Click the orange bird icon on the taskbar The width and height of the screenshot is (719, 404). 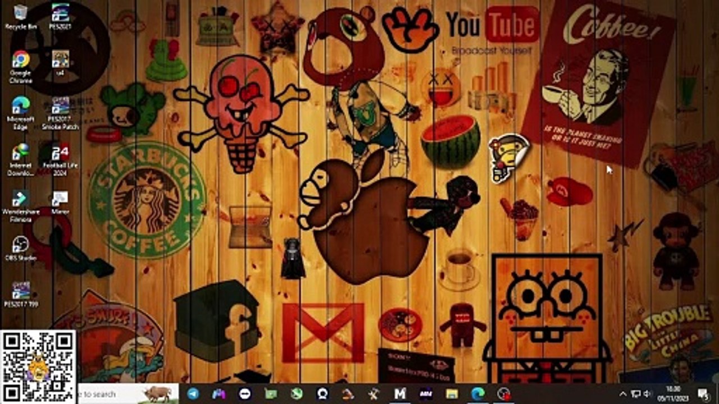348,394
